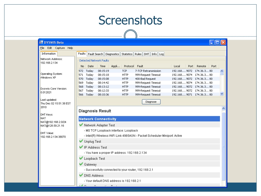Click green checkmark beside Gateway
Screen dimensions: 261x196
point(81,164)
